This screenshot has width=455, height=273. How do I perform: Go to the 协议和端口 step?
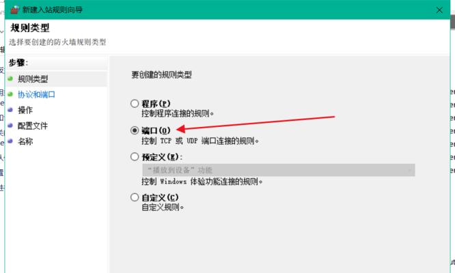[x=36, y=94]
